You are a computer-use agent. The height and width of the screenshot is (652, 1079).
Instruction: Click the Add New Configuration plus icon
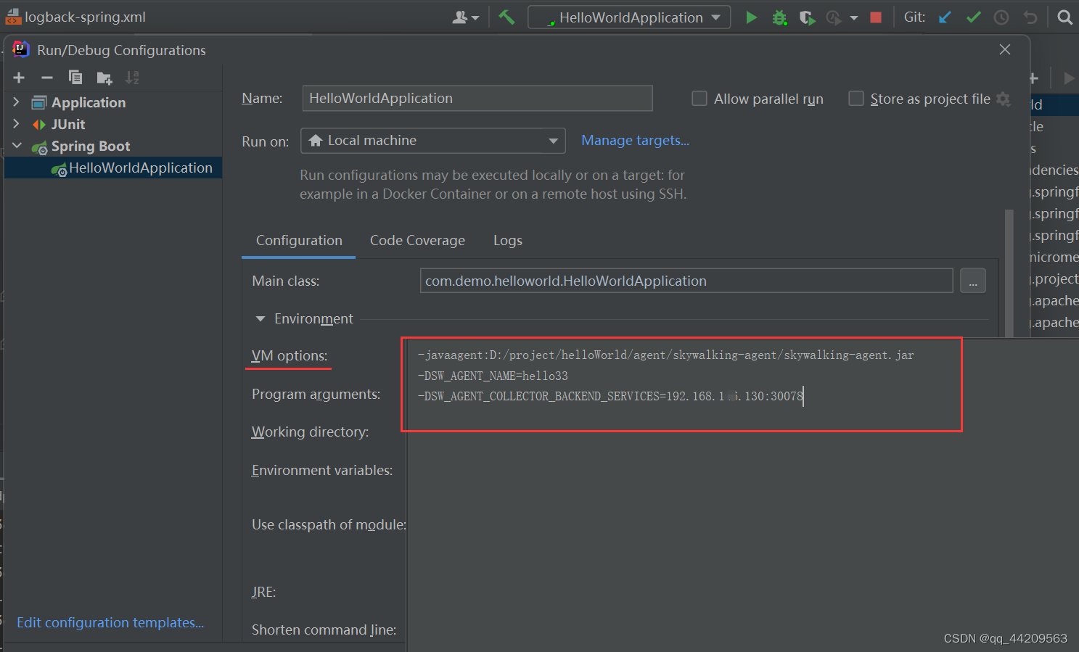click(19, 78)
